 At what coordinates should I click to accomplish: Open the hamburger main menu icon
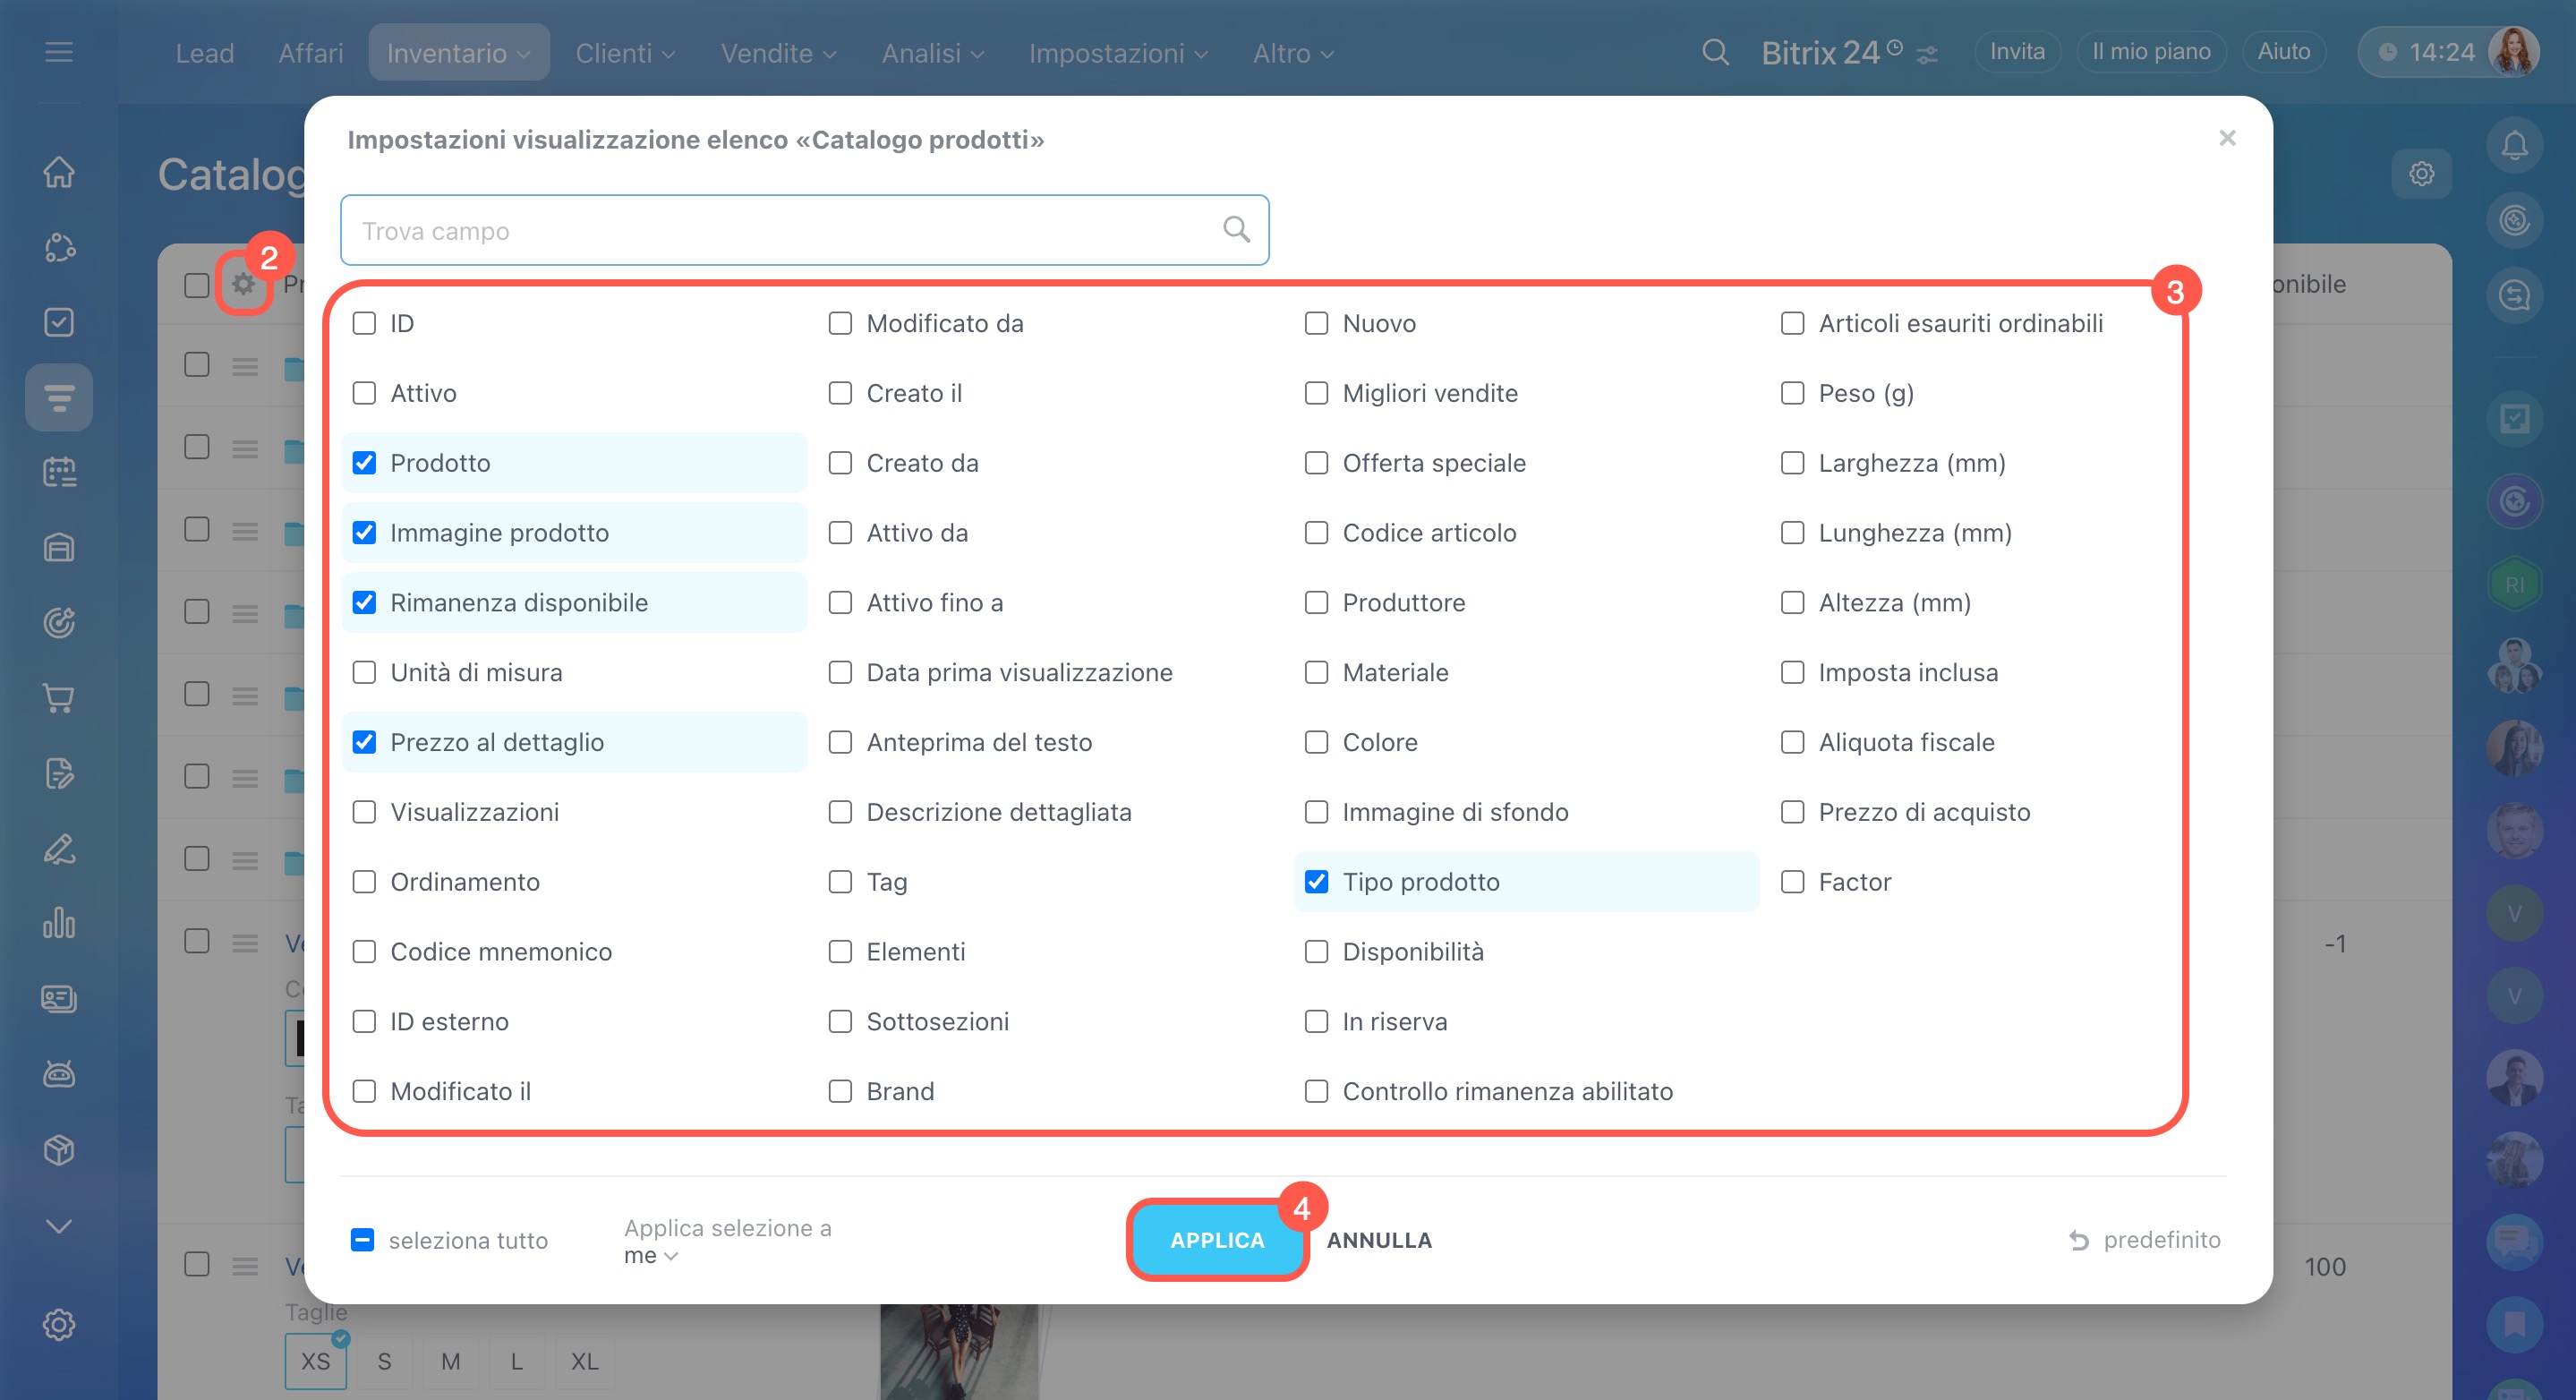tap(59, 52)
